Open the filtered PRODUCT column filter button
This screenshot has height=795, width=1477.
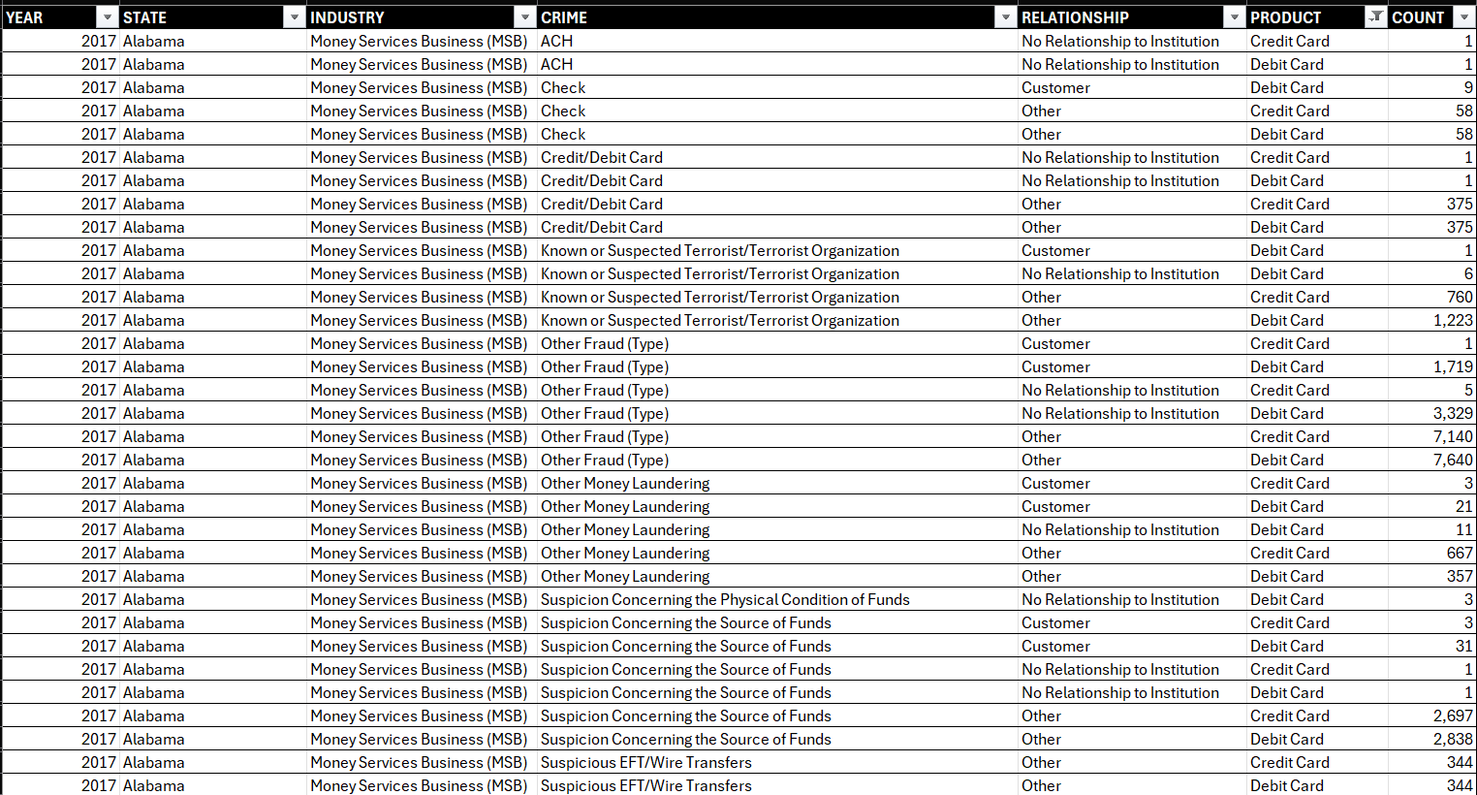pyautogui.click(x=1375, y=17)
